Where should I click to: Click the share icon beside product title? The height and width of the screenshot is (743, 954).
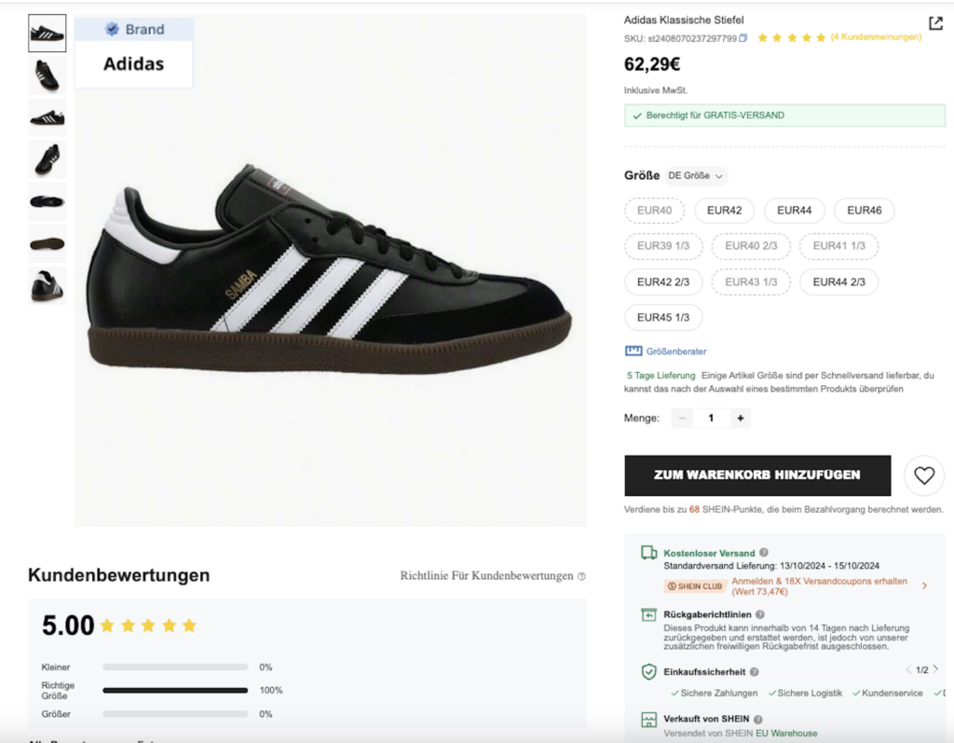pyautogui.click(x=935, y=23)
